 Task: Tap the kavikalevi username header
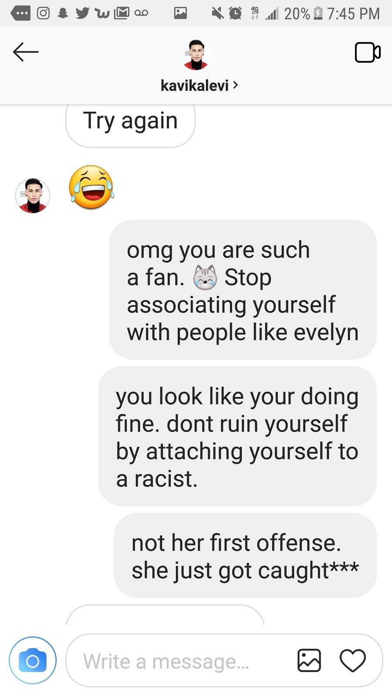coord(195,85)
